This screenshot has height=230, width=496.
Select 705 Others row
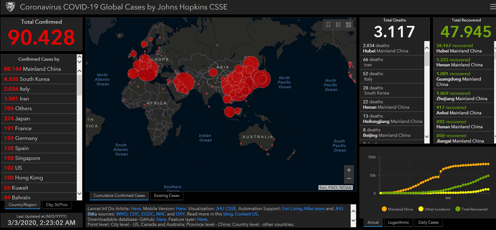pos(39,108)
